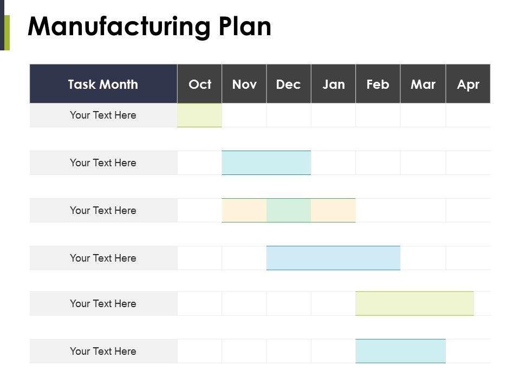Select the orange Nov segment in third task row
The height and width of the screenshot is (390, 520).
coord(244,210)
